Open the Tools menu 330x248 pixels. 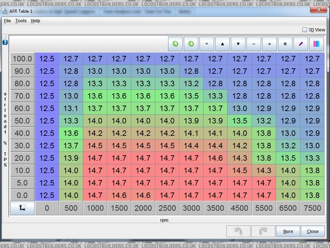pos(21,21)
